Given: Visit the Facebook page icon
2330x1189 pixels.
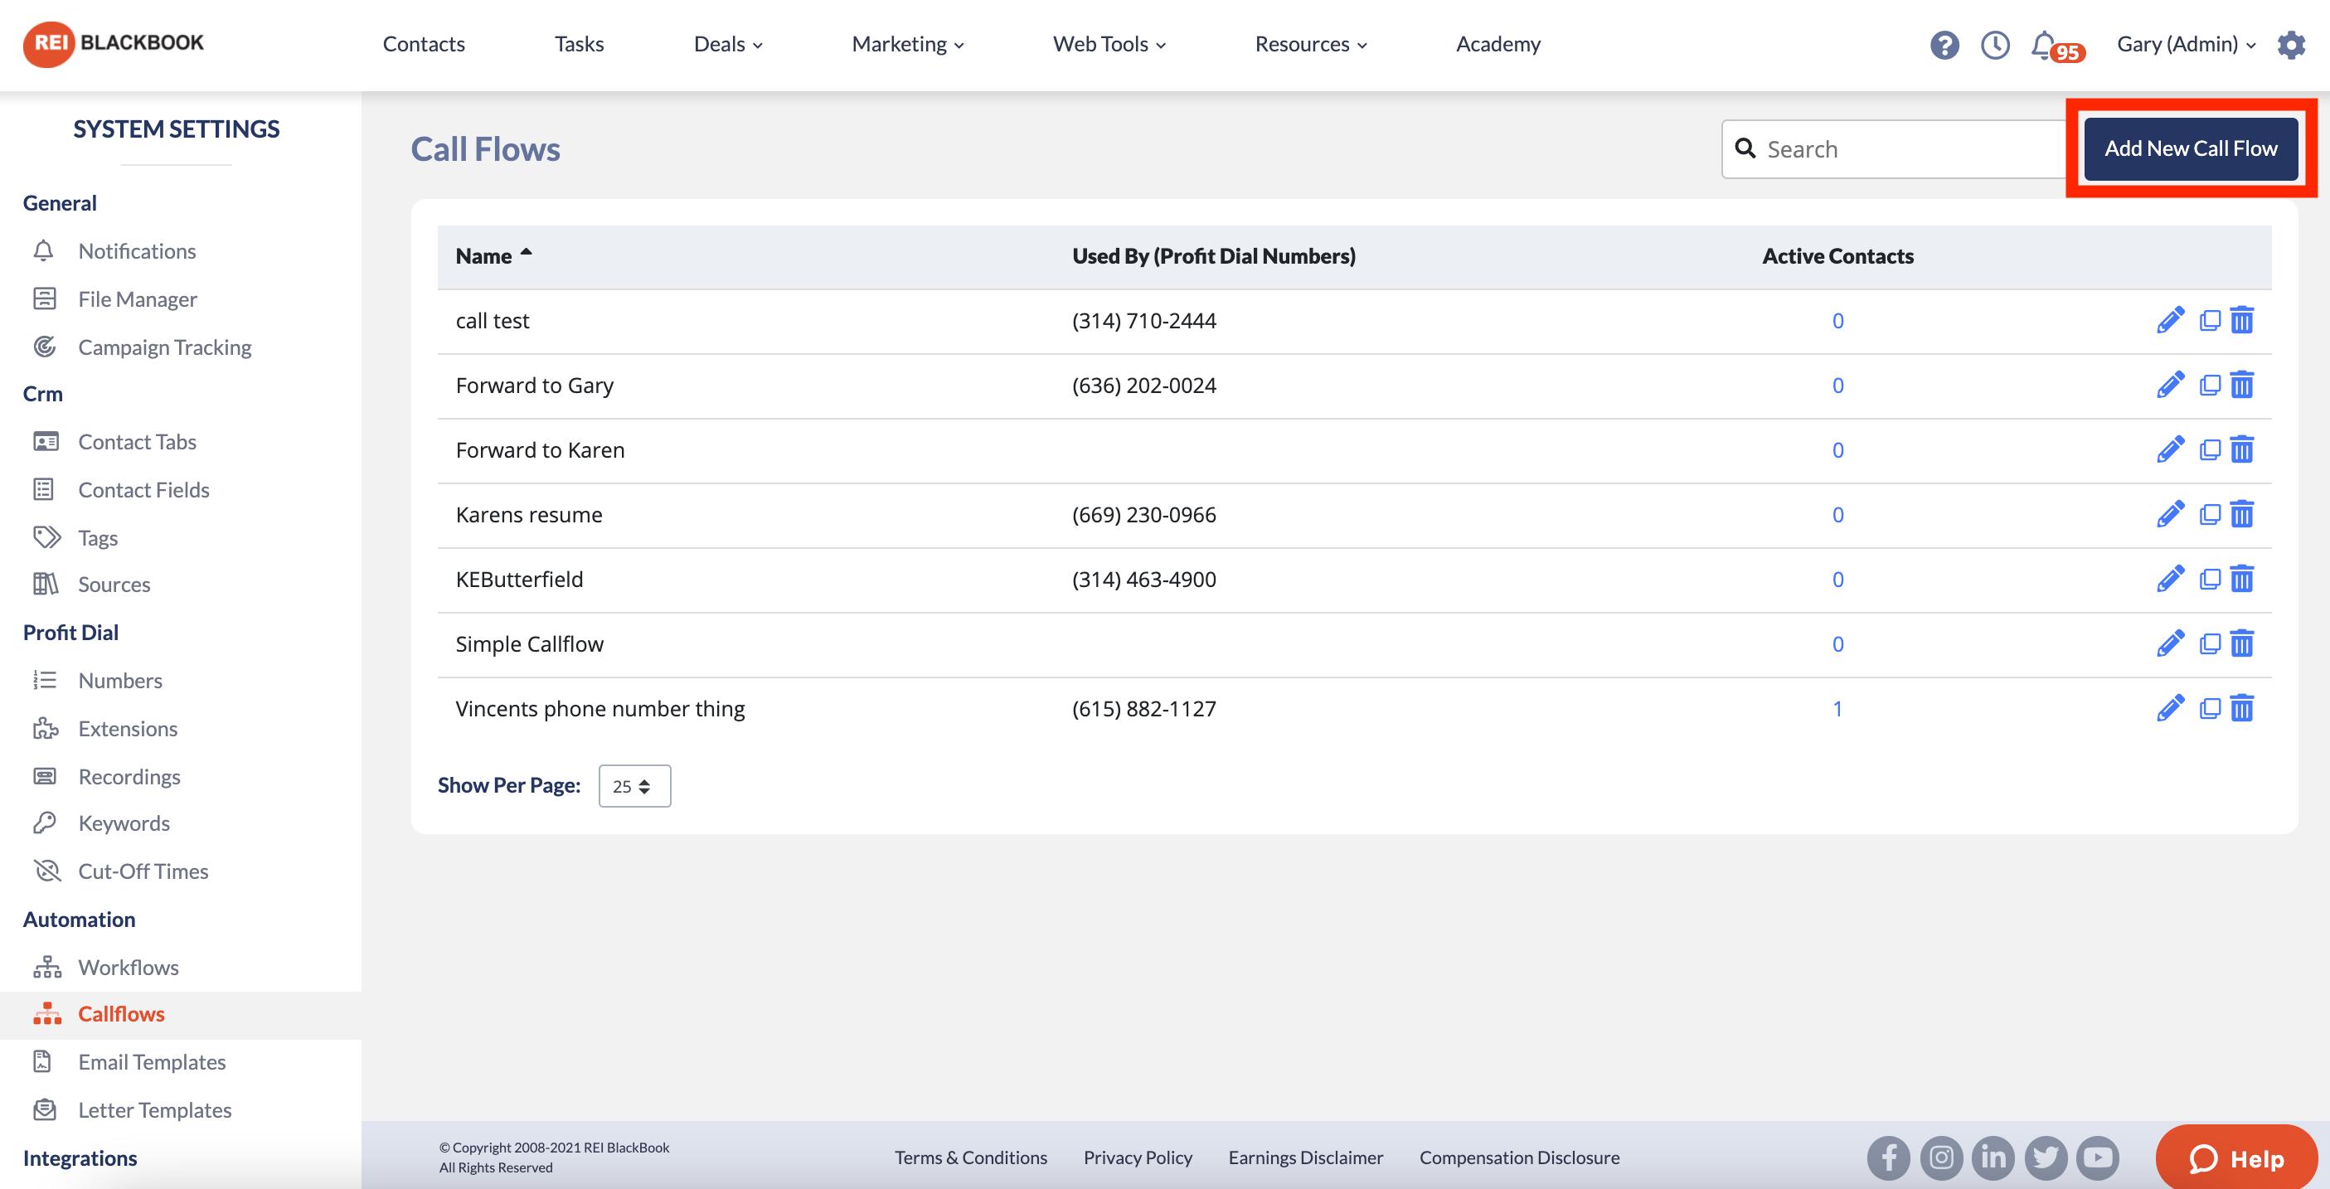Looking at the screenshot, I should coord(1889,1157).
